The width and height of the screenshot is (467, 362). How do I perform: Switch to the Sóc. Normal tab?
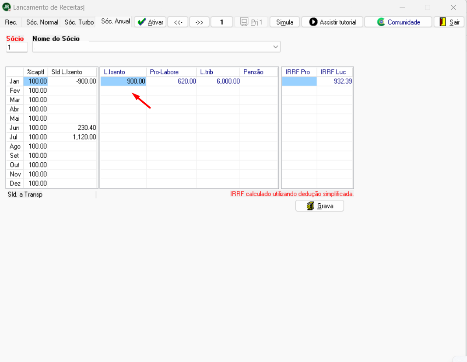42,22
